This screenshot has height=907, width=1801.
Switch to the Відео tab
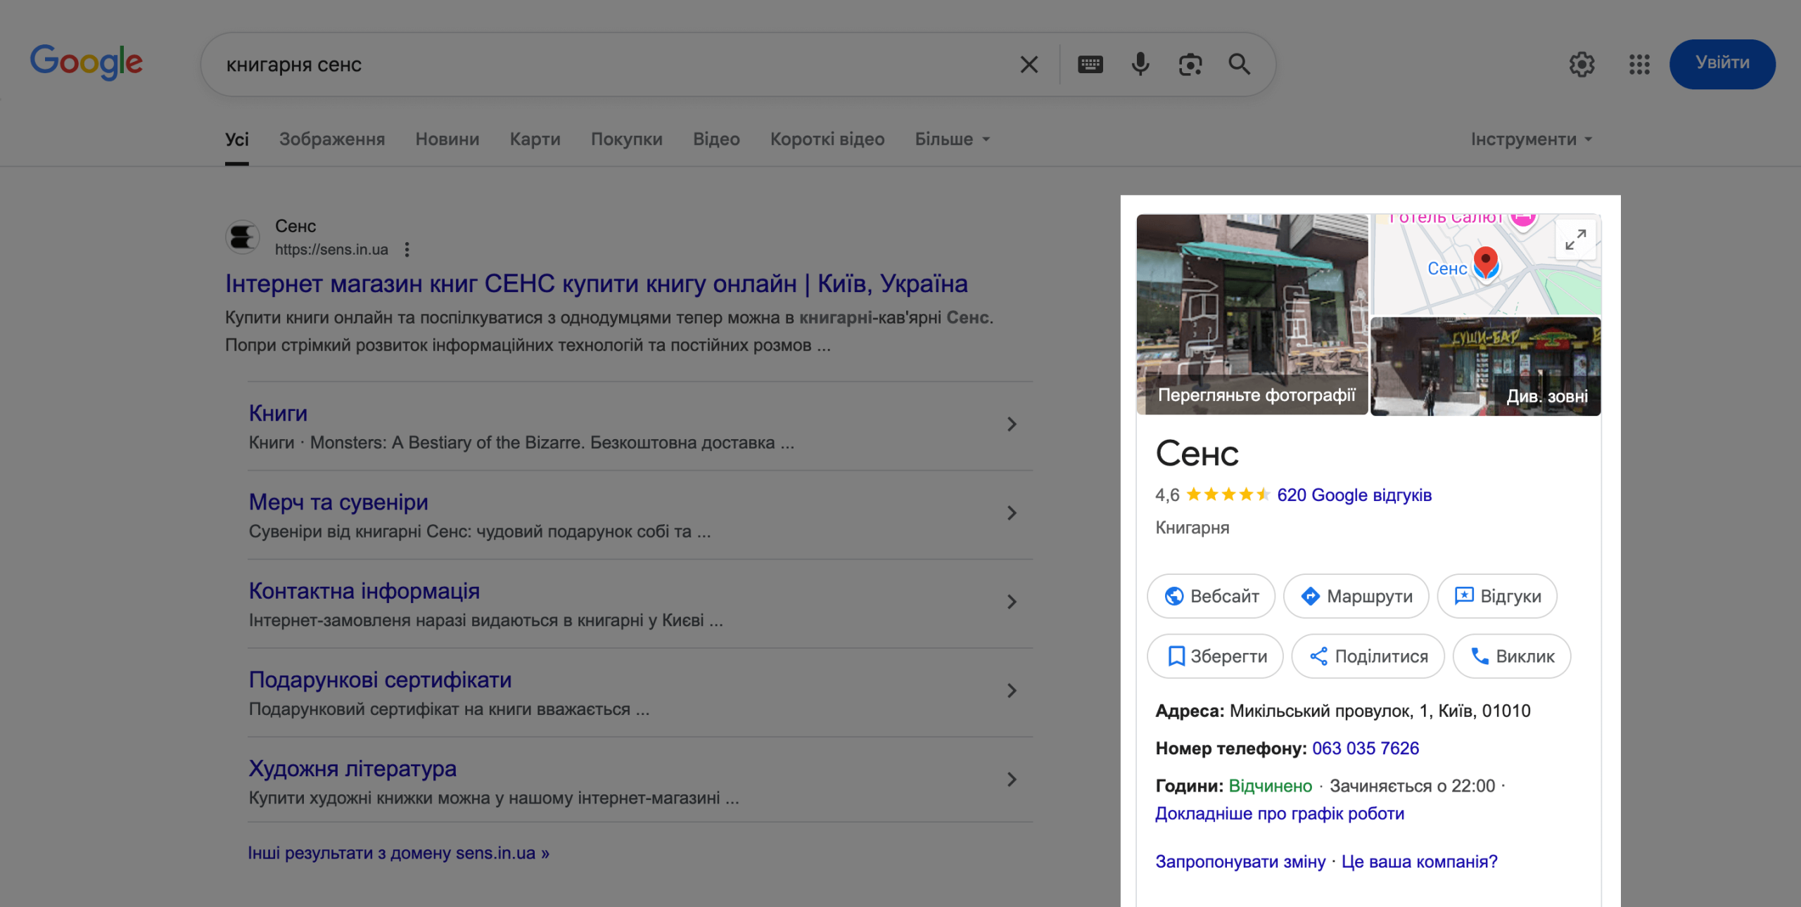coord(716,139)
